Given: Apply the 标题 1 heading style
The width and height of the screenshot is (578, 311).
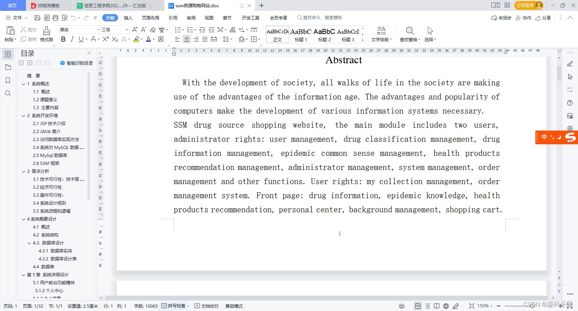Looking at the screenshot, I should pos(301,35).
